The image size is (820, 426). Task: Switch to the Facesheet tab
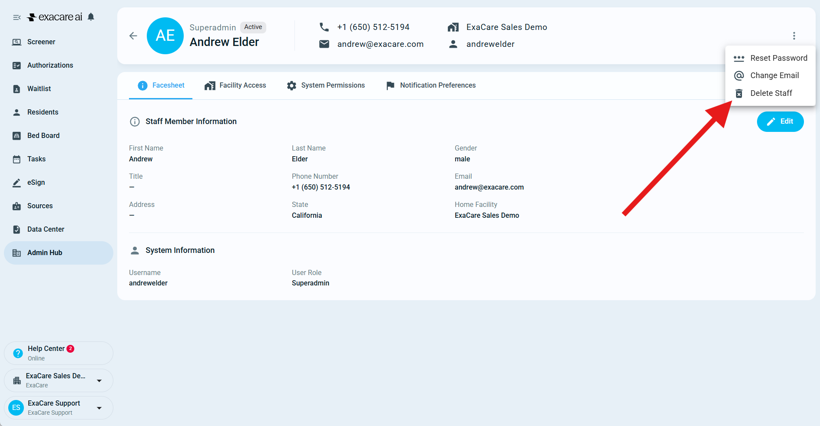point(161,85)
